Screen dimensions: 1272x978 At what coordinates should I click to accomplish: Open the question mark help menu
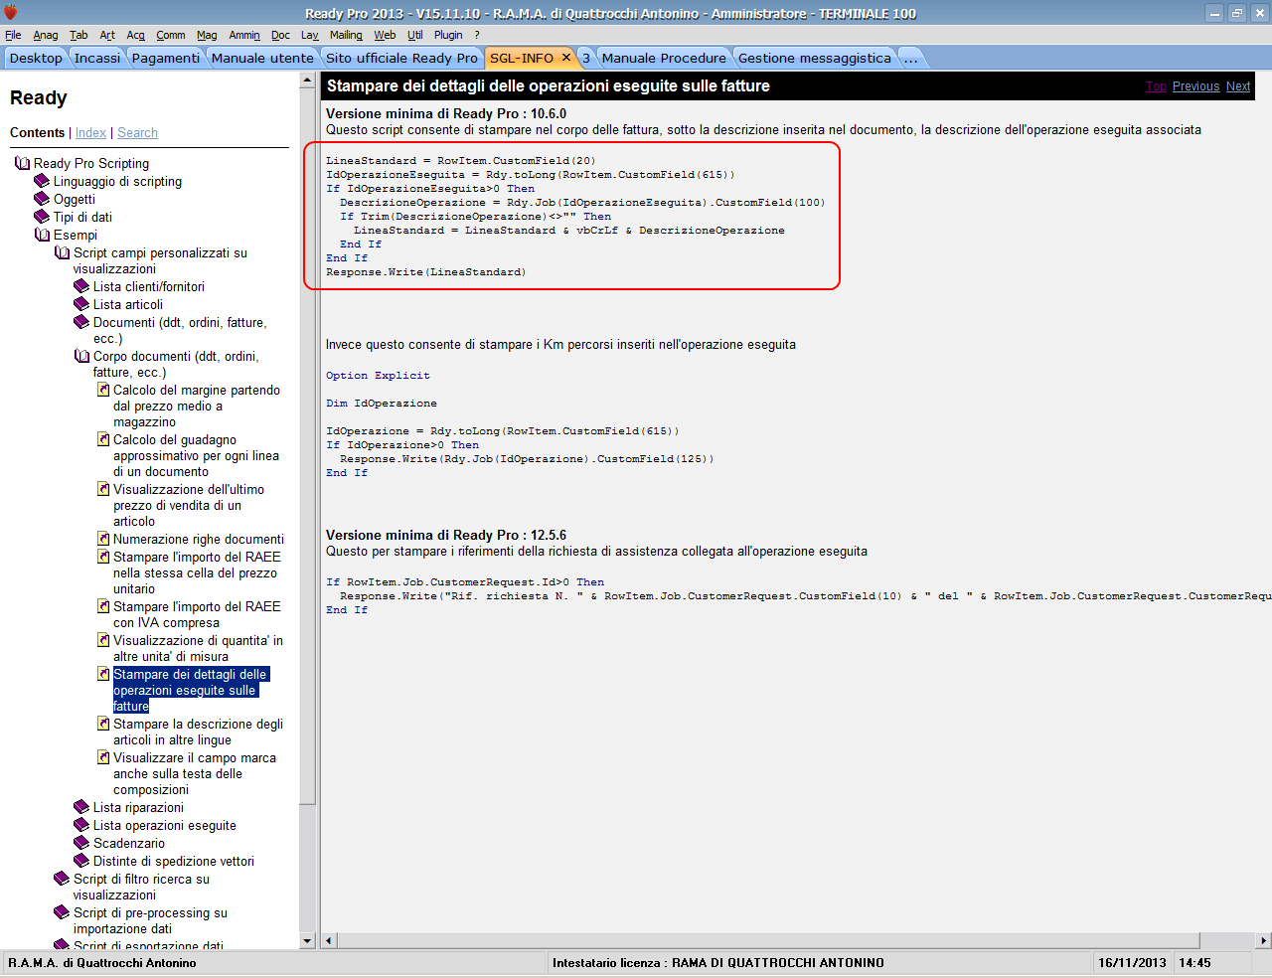(477, 35)
